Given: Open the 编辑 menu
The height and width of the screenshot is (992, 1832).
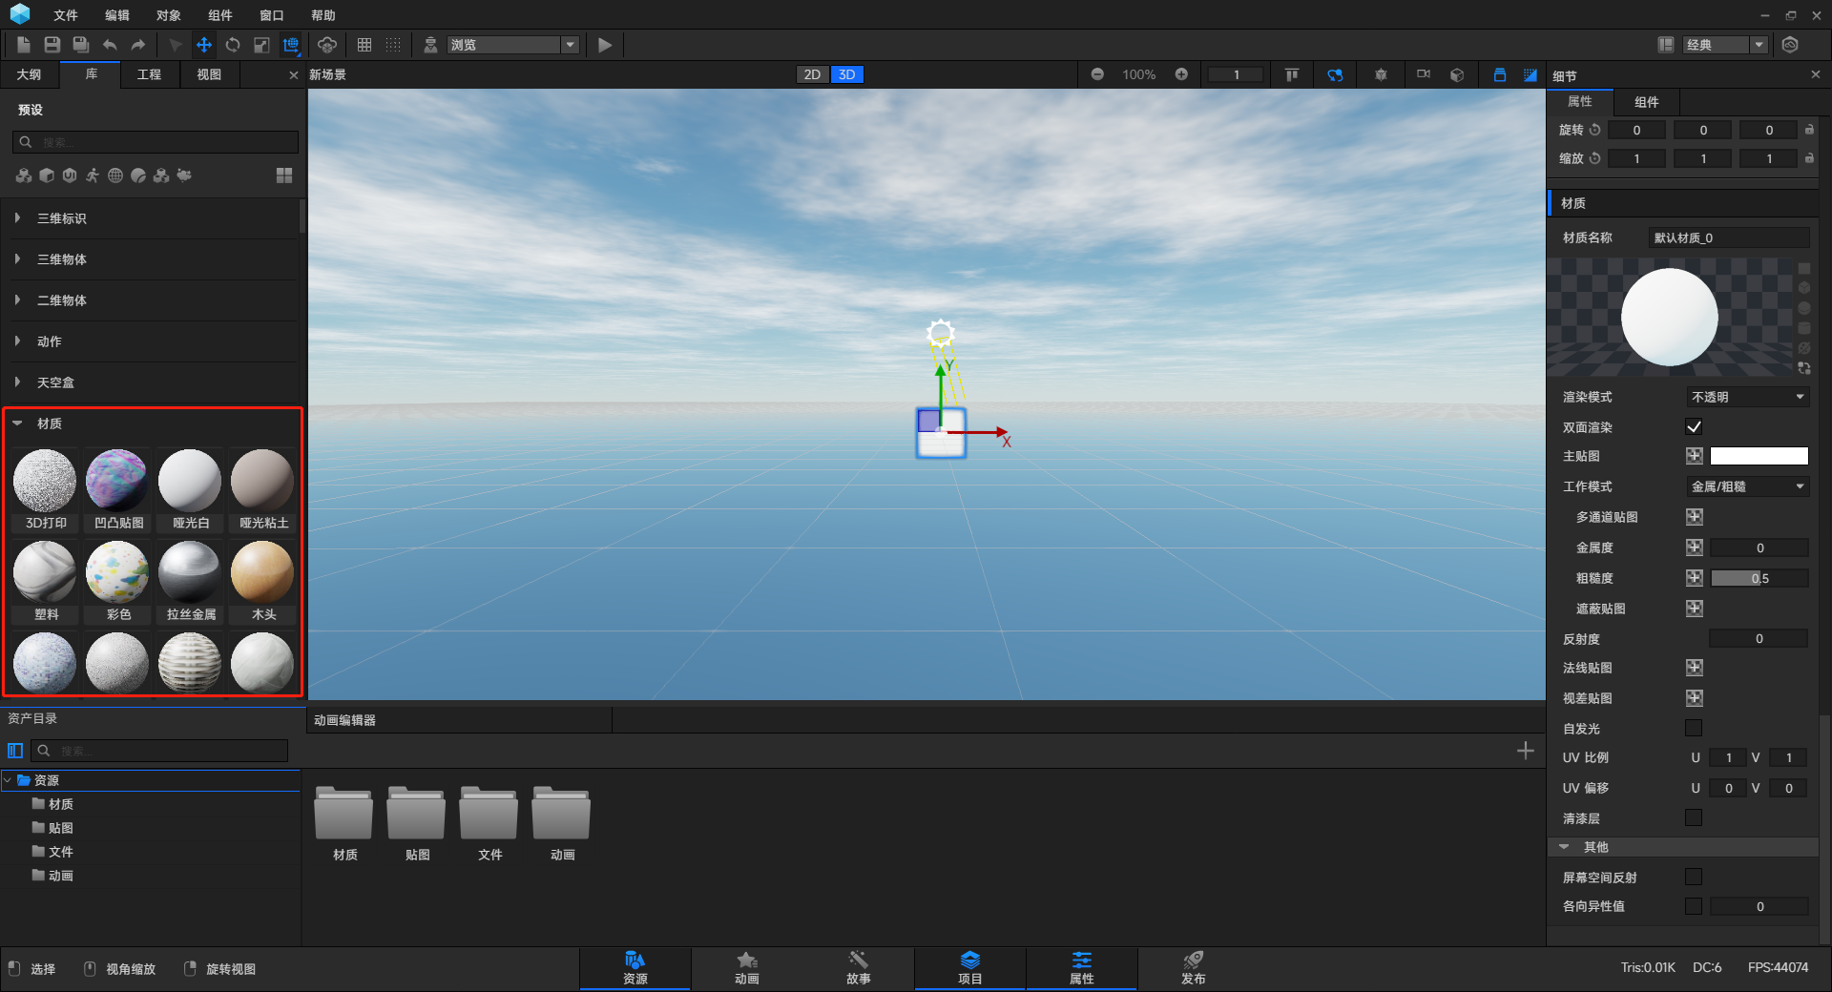Looking at the screenshot, I should pos(117,15).
